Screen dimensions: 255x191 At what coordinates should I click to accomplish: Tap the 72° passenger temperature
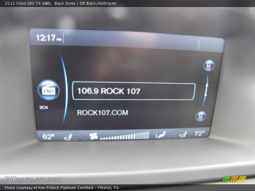point(200,133)
